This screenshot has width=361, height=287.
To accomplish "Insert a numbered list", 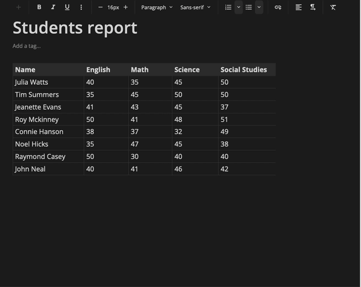I will click(x=228, y=7).
